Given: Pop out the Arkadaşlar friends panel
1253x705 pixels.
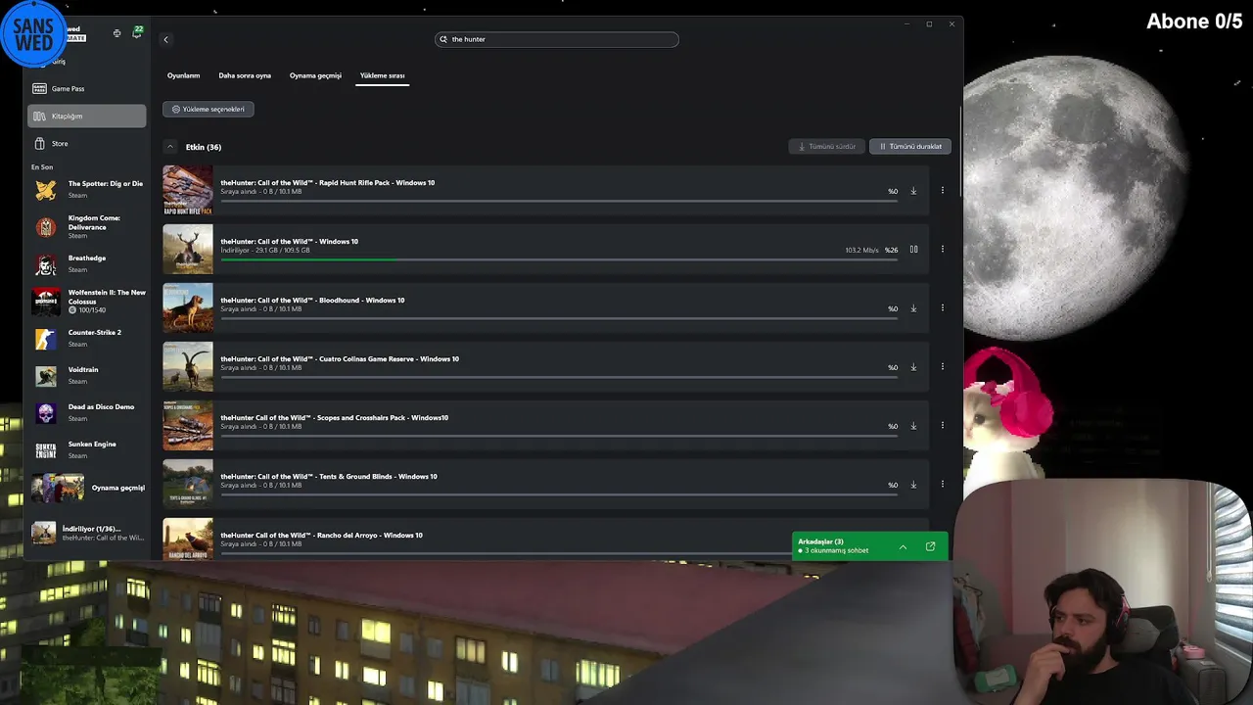Looking at the screenshot, I should tap(930, 546).
